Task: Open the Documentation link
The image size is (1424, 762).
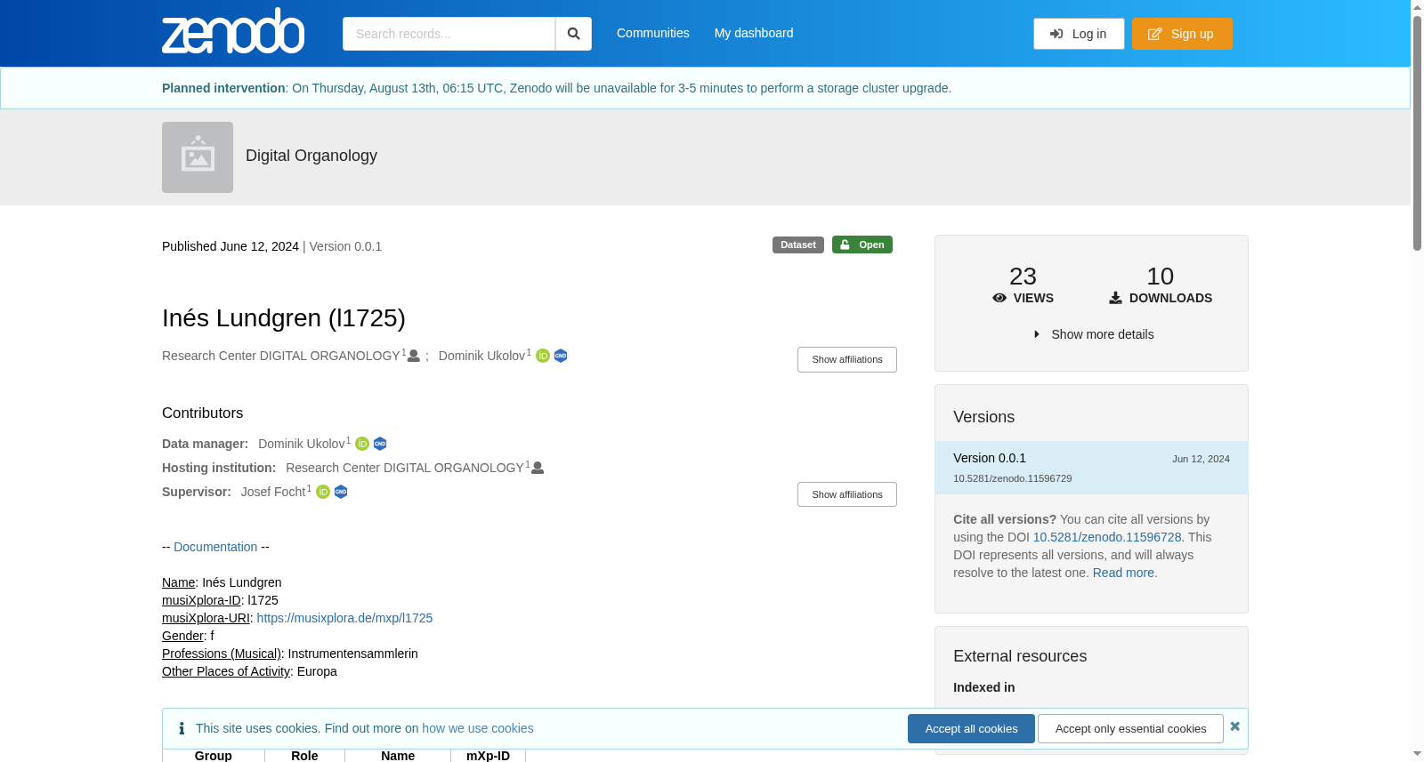Action: pyautogui.click(x=215, y=547)
